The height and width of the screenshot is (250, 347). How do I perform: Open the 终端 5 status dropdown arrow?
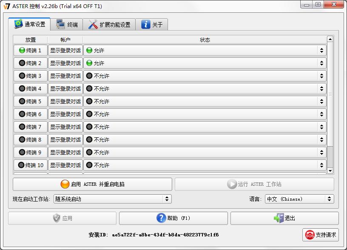click(x=321, y=101)
